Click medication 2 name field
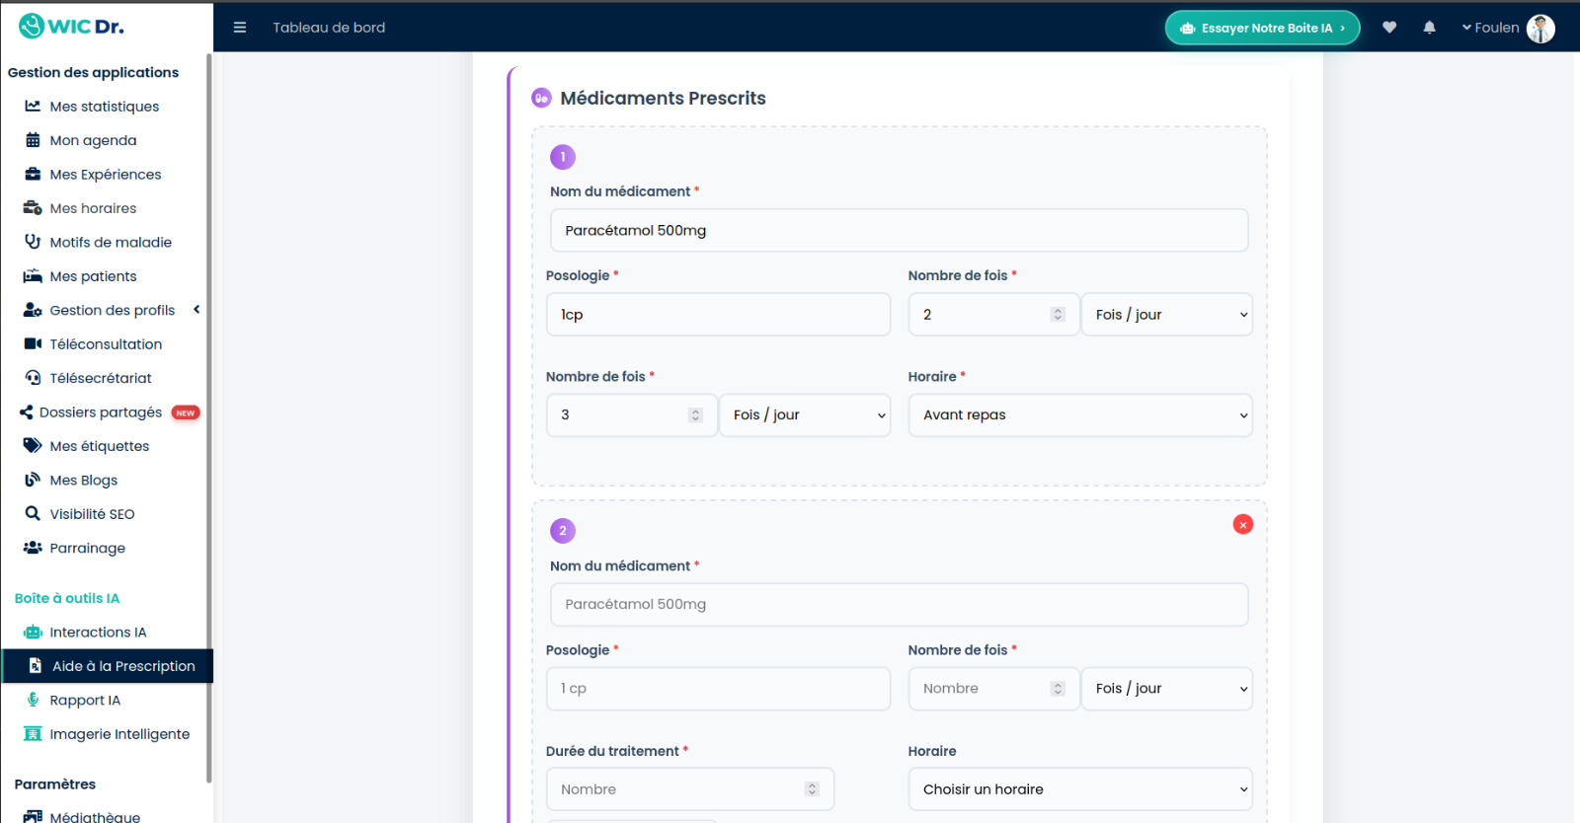Screen dimensions: 1580x823 (899, 604)
